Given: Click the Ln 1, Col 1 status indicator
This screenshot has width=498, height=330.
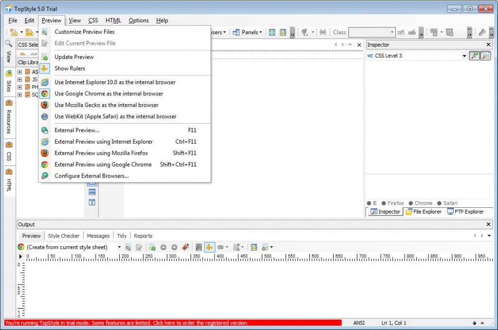Looking at the screenshot, I should [394, 323].
